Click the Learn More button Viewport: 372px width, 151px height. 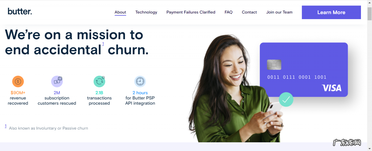[x=331, y=12]
